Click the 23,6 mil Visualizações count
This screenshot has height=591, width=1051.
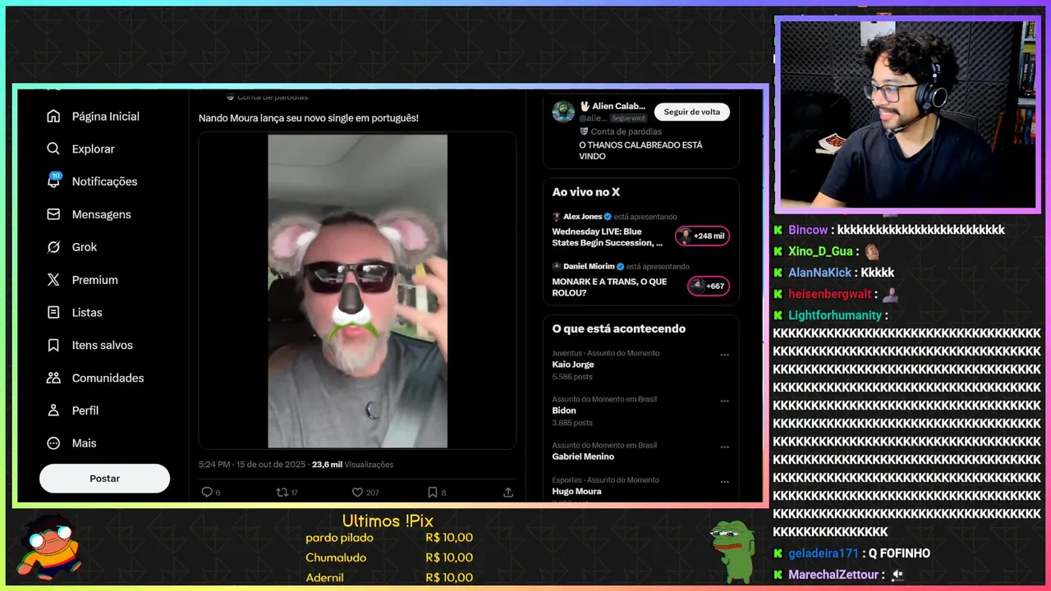tap(352, 465)
